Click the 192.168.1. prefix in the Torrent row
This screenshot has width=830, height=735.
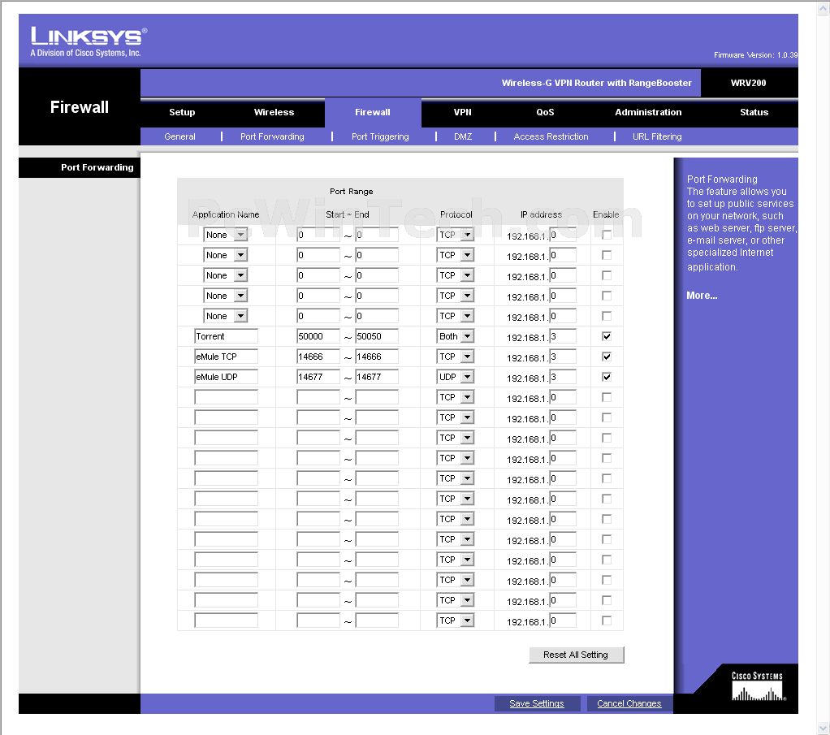527,338
